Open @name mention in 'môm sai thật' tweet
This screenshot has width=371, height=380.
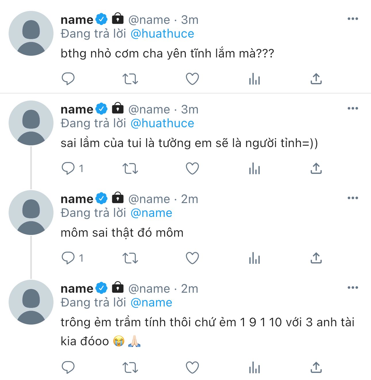[151, 213]
